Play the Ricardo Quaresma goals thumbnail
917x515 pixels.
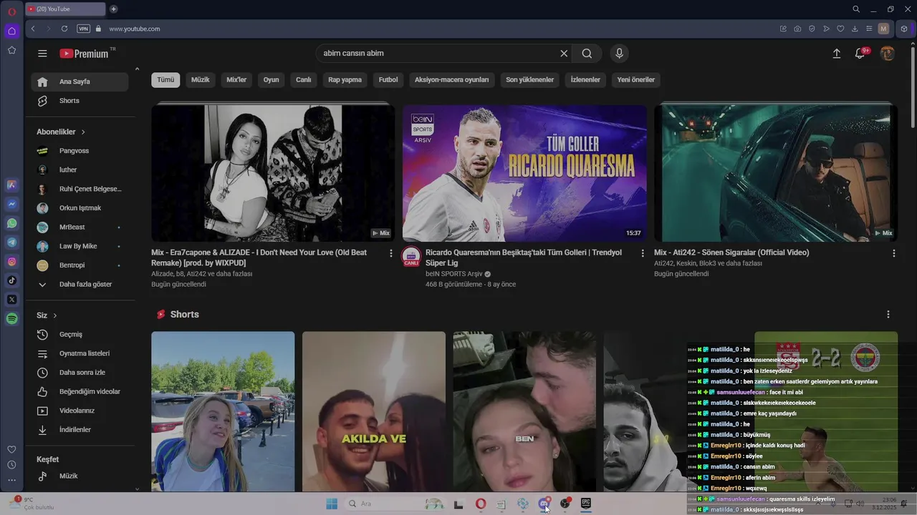pos(524,172)
